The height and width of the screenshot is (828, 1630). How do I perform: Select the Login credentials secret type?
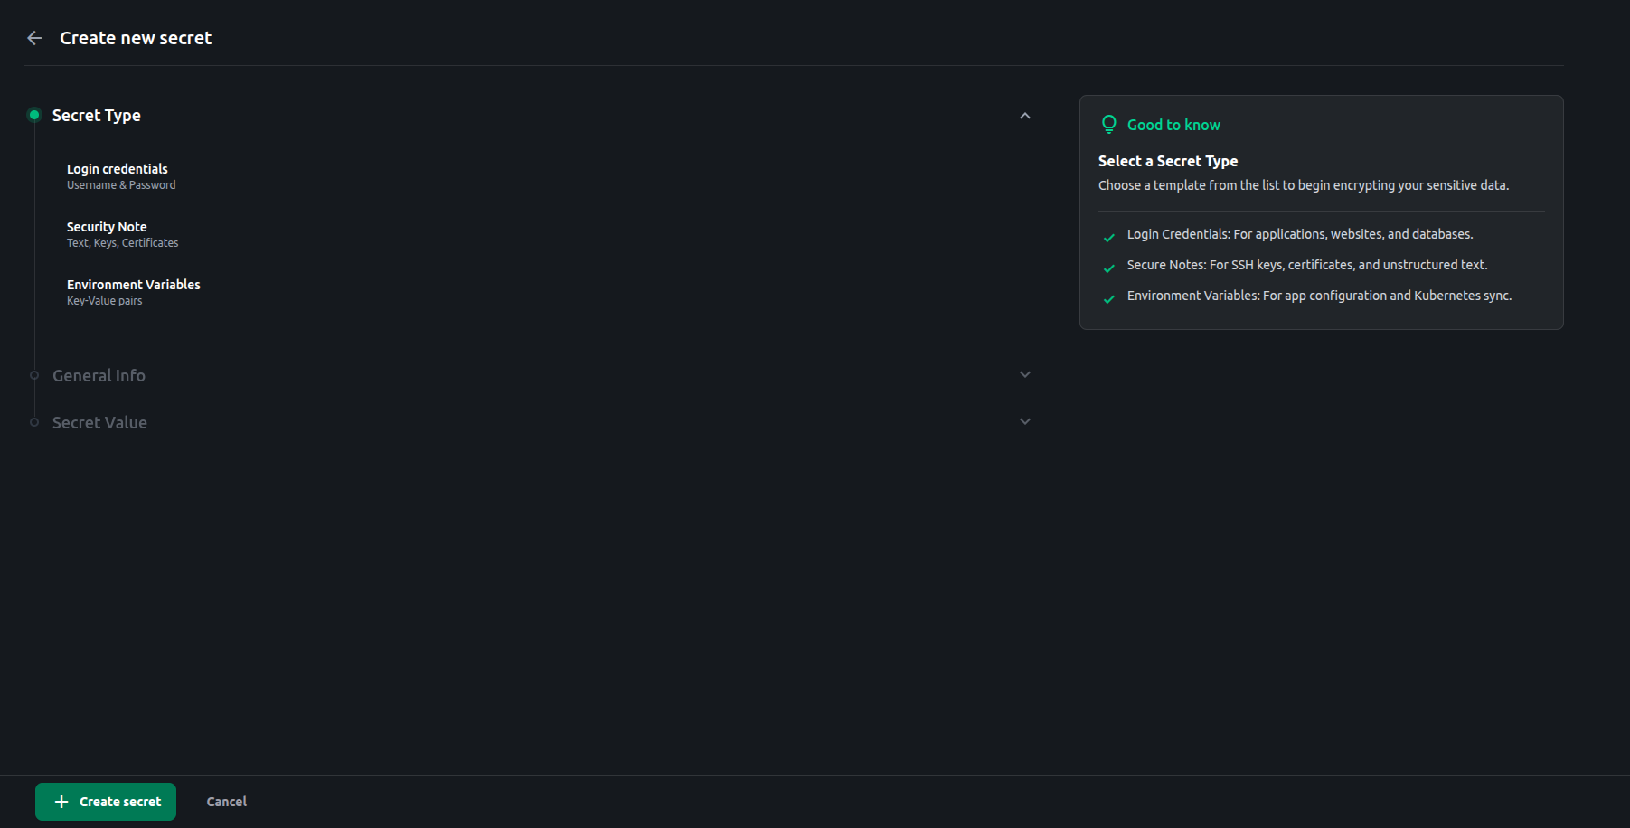[118, 175]
